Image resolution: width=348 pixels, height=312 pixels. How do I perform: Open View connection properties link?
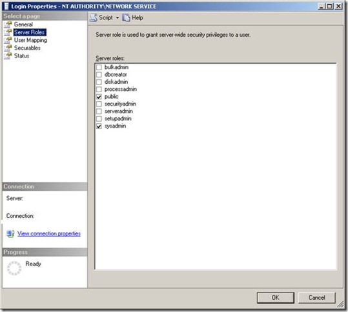point(49,233)
